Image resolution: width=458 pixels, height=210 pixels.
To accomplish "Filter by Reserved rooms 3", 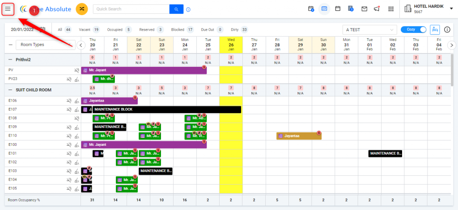I will (151, 29).
